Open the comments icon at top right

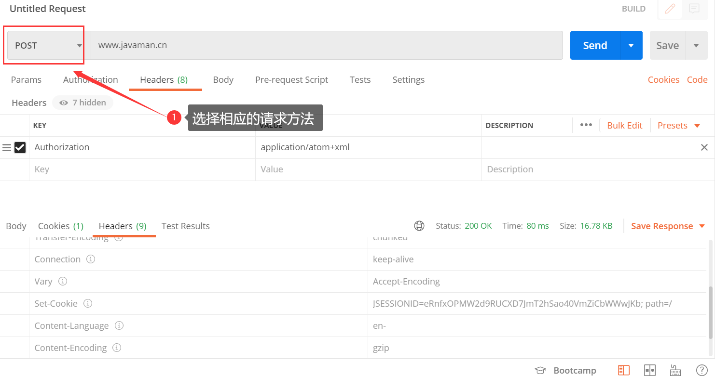[x=694, y=9]
